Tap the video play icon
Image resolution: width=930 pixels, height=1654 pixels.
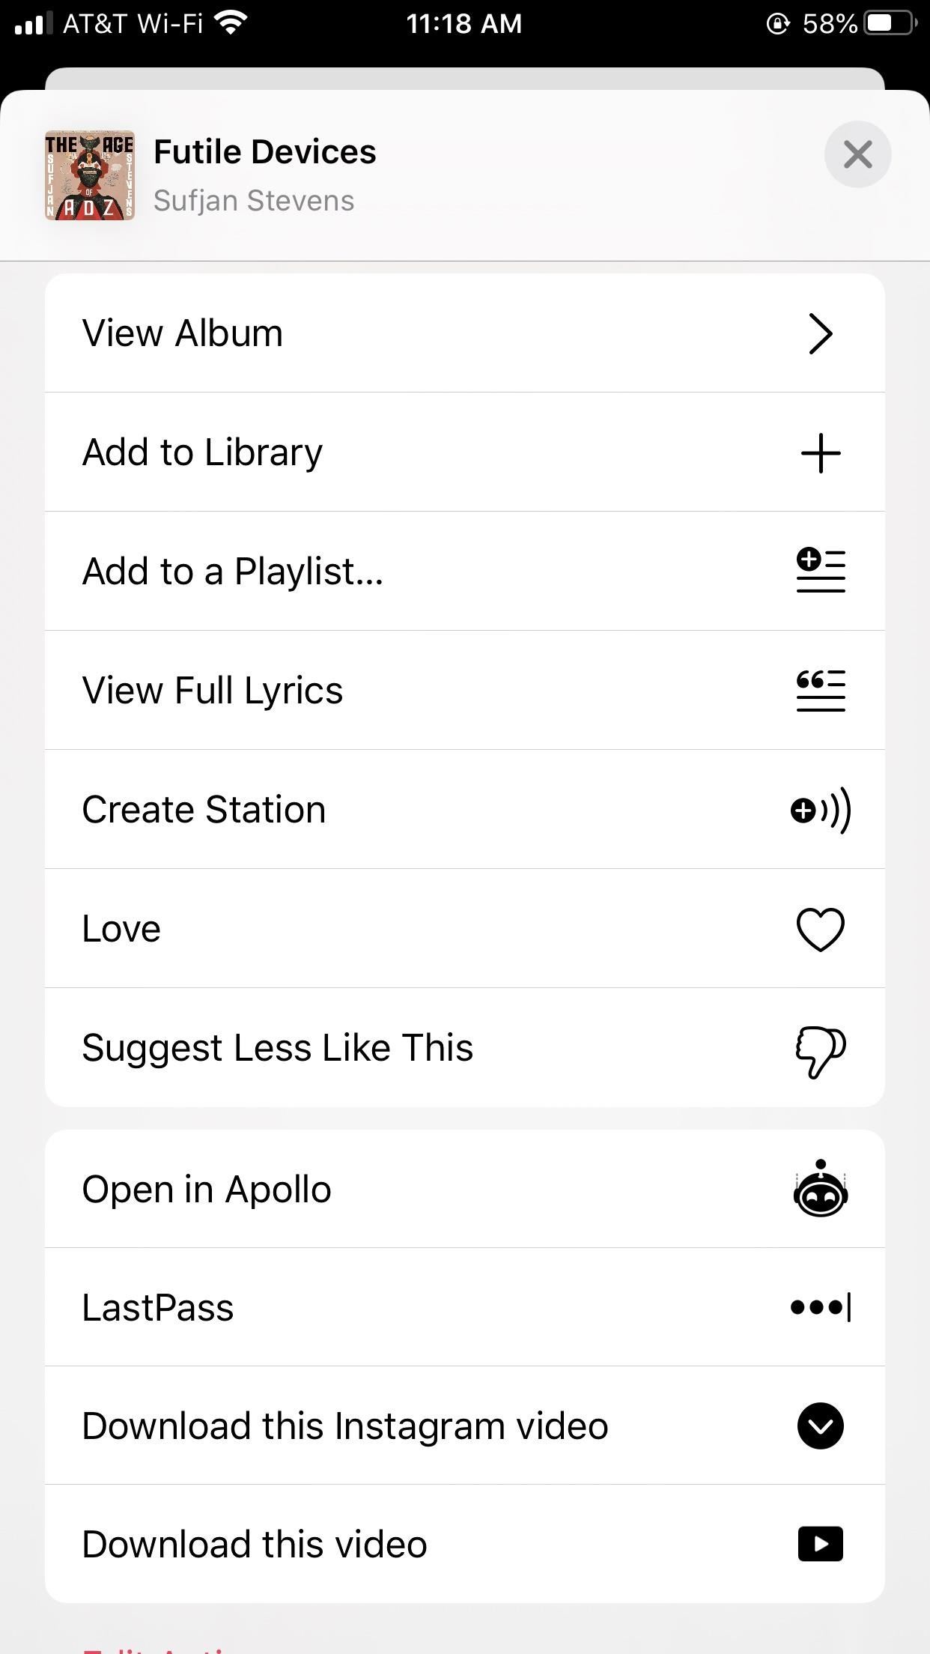click(821, 1544)
